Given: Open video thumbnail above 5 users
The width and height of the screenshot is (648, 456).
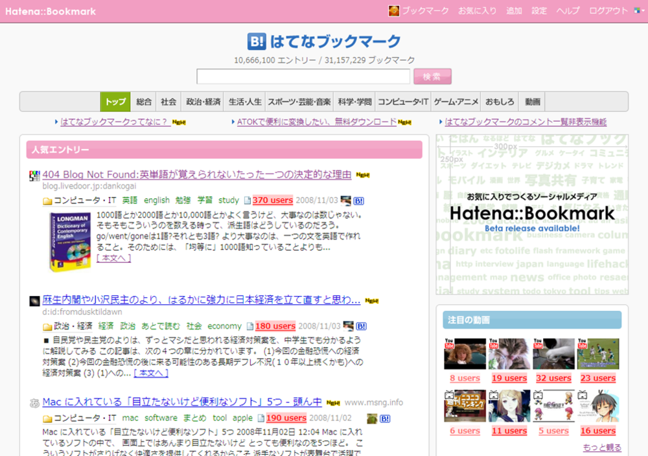Looking at the screenshot, I should point(554,406).
